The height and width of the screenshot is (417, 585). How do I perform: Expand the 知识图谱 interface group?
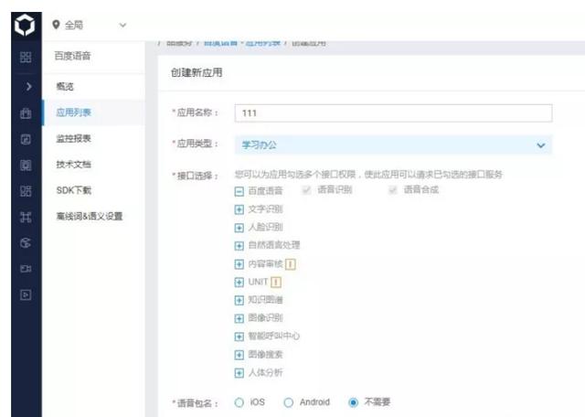[x=239, y=300]
